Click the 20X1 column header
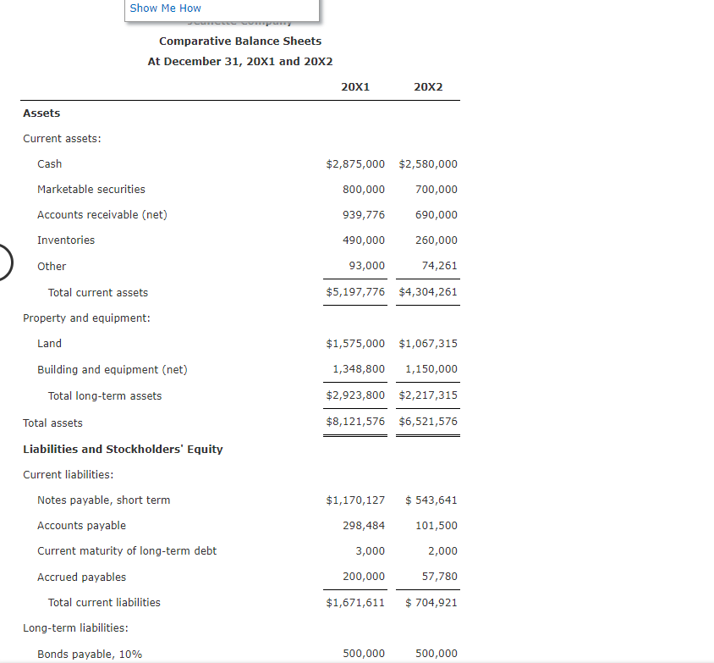Screen dimensions: 714x663 click(x=355, y=87)
